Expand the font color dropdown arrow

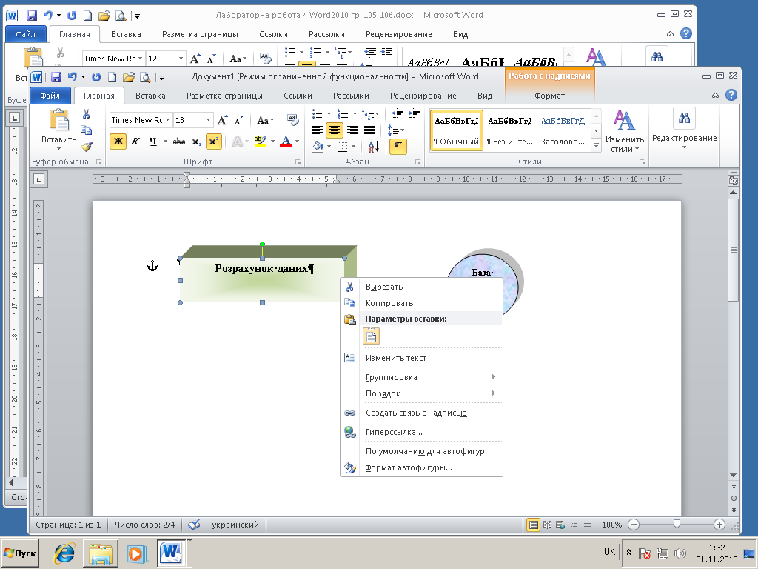[297, 142]
